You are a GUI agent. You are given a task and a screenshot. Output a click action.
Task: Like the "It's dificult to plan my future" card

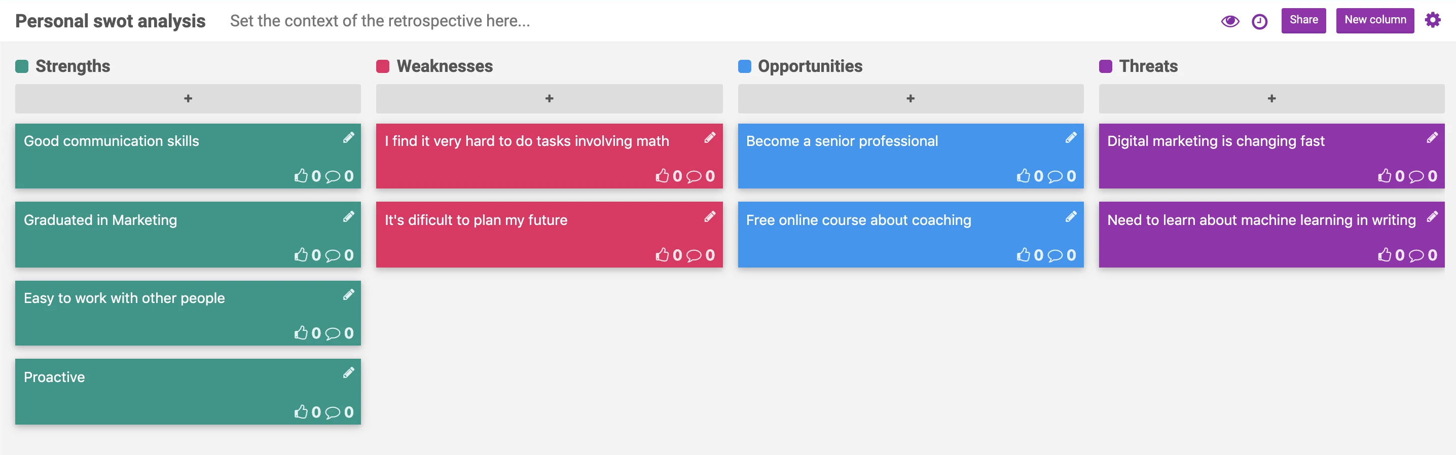[663, 254]
